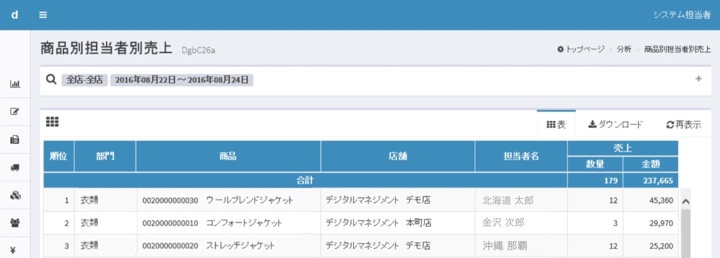Screen dimensions: 720x258
Task: Click the gear icon beside トップページ
Action: click(560, 49)
